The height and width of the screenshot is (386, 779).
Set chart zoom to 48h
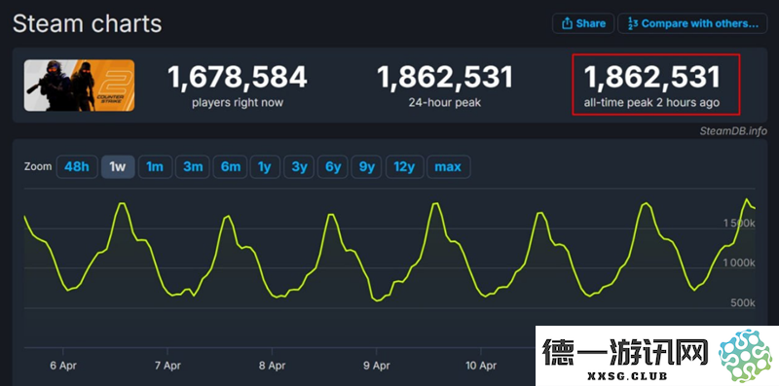click(x=77, y=166)
